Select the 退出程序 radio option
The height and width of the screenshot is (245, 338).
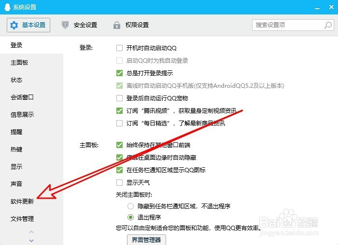pyautogui.click(x=131, y=217)
